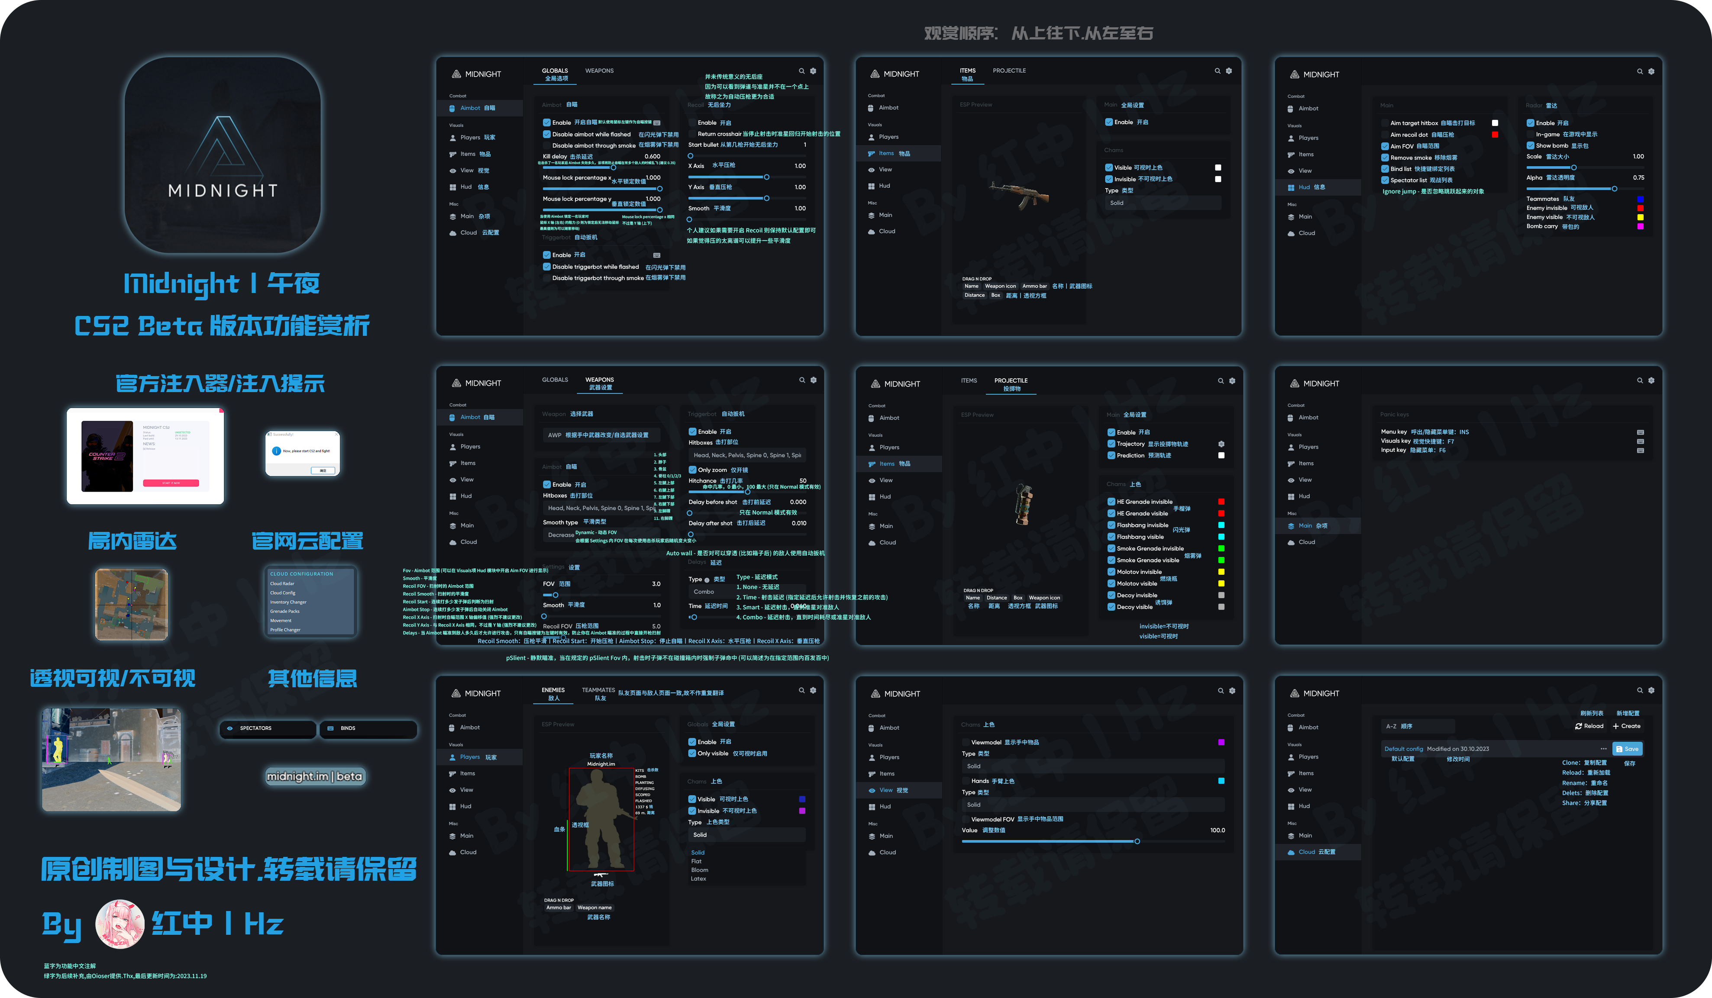The image size is (1712, 998).
Task: Click search icon in the Cloud config panel
Action: (x=1640, y=690)
